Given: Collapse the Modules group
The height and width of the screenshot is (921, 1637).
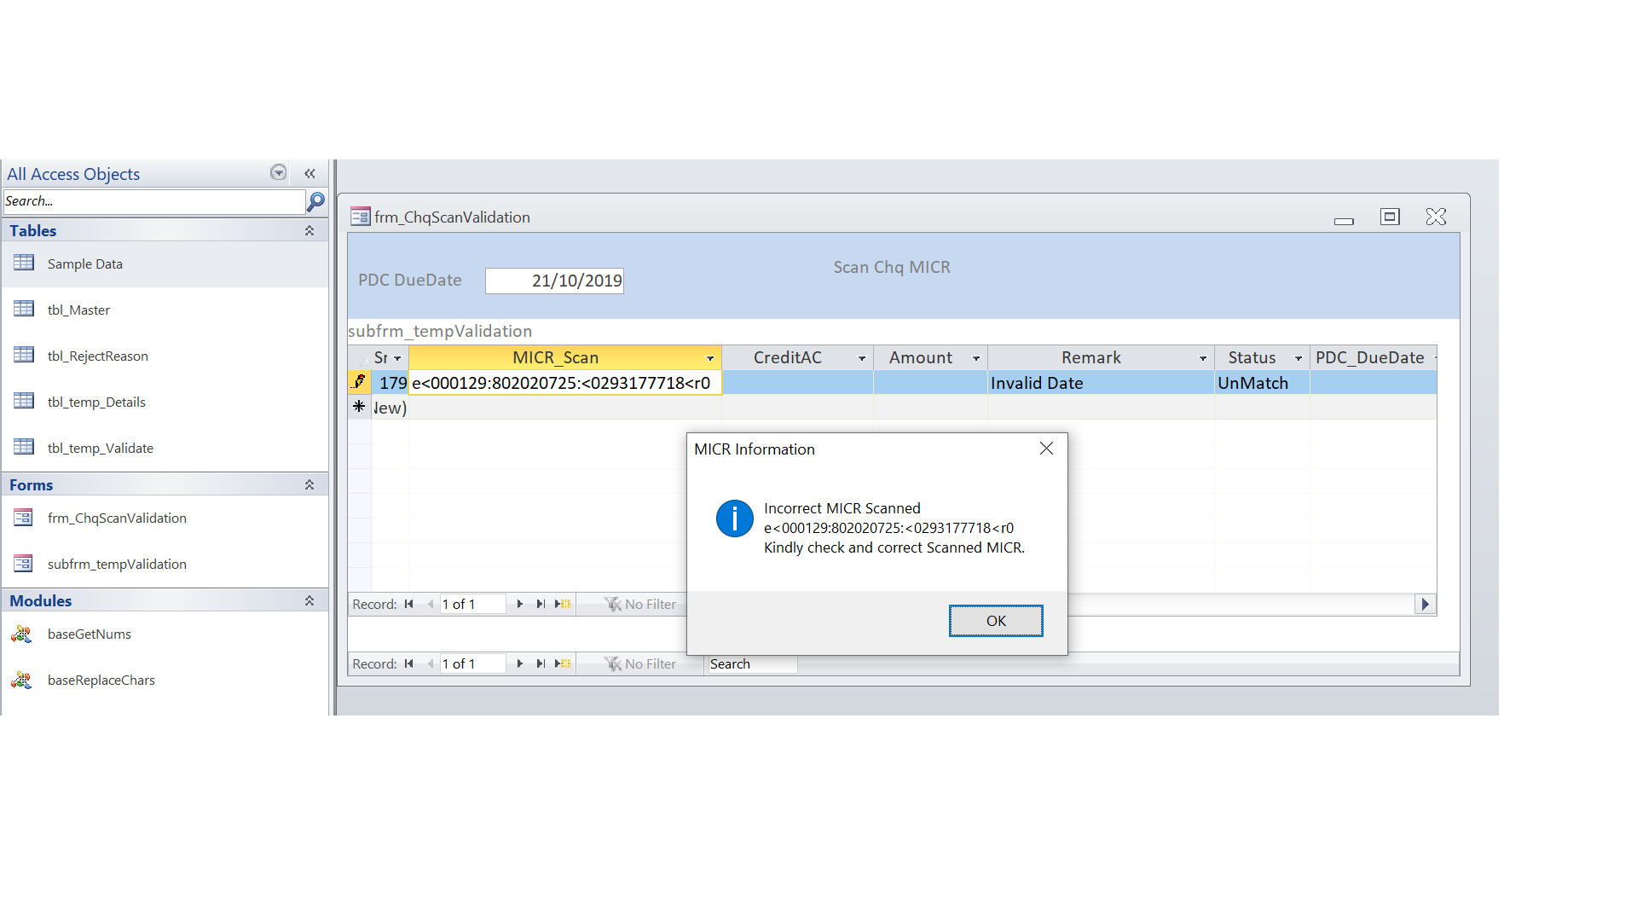Looking at the screenshot, I should click(309, 600).
